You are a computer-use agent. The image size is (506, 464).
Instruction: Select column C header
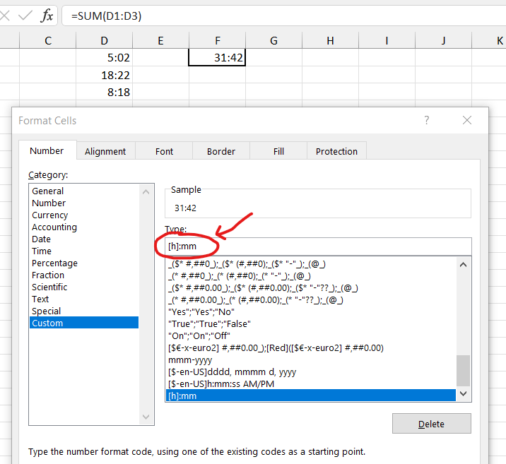(48, 41)
